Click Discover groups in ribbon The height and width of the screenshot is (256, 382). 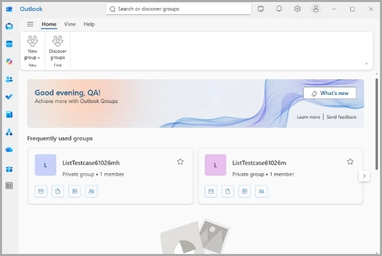58,48
